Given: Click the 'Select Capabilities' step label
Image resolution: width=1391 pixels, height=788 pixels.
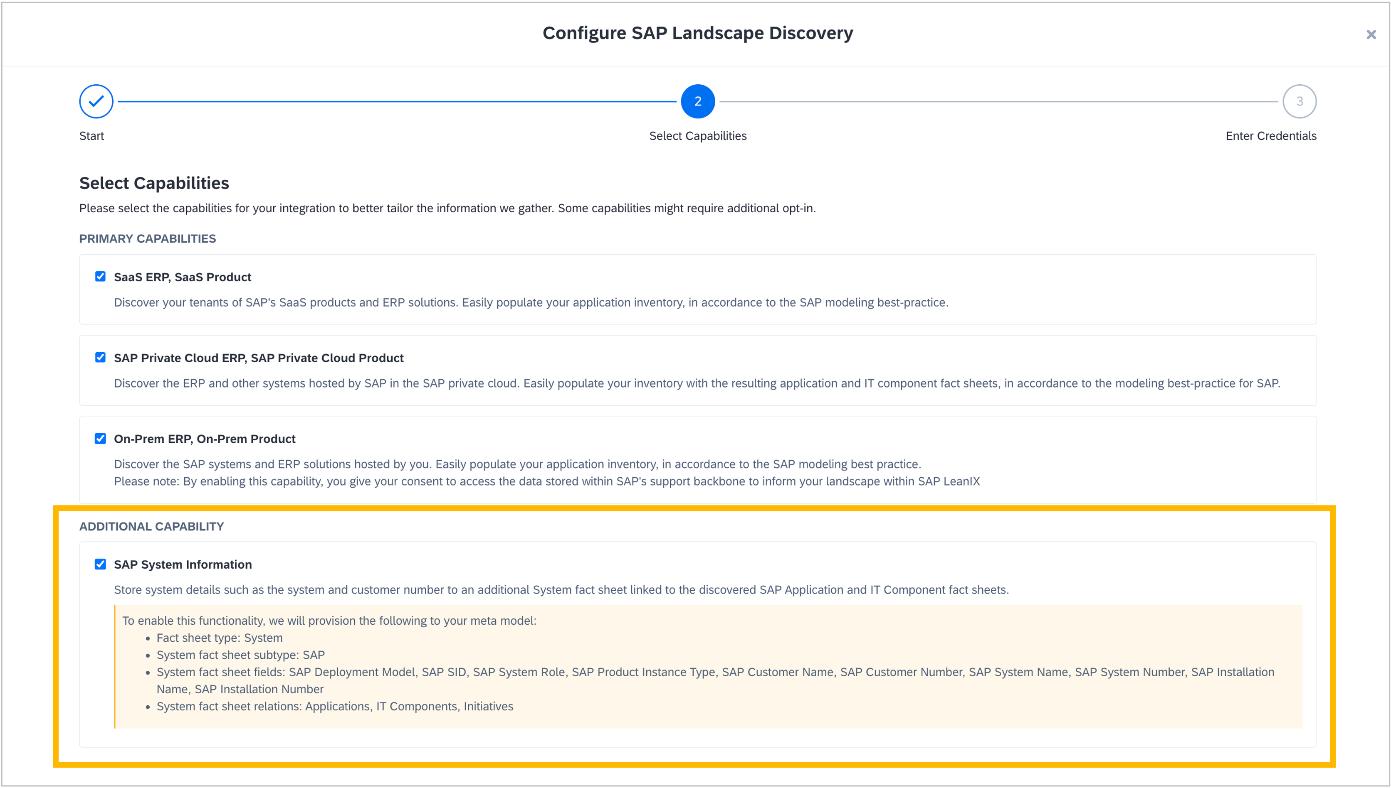Looking at the screenshot, I should pyautogui.click(x=698, y=136).
